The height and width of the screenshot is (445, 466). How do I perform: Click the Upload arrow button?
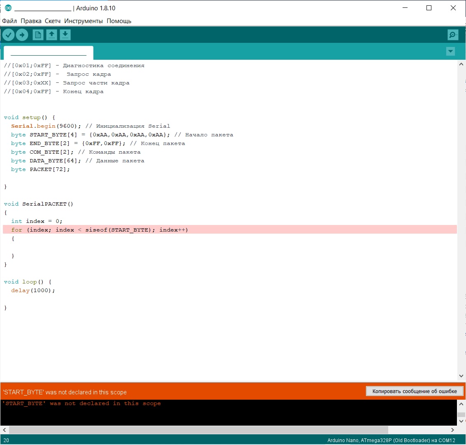[x=22, y=35]
